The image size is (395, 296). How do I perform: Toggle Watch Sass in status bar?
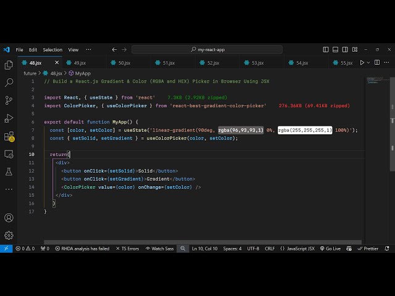[159, 249]
